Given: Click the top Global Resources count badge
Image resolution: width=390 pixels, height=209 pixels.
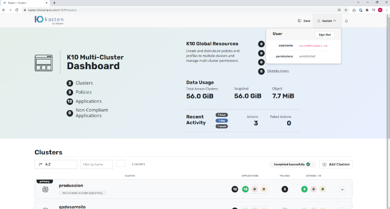Looking at the screenshot, I should pos(261,44).
